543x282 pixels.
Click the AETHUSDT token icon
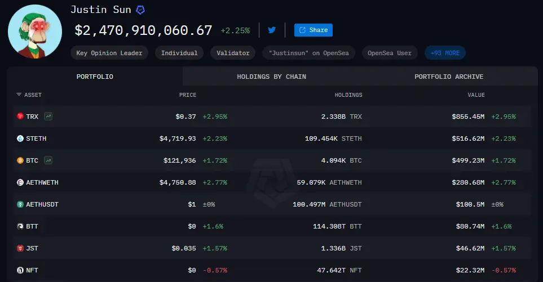coord(20,204)
